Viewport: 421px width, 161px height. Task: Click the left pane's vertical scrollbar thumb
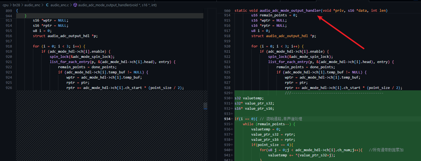[x=206, y=106]
